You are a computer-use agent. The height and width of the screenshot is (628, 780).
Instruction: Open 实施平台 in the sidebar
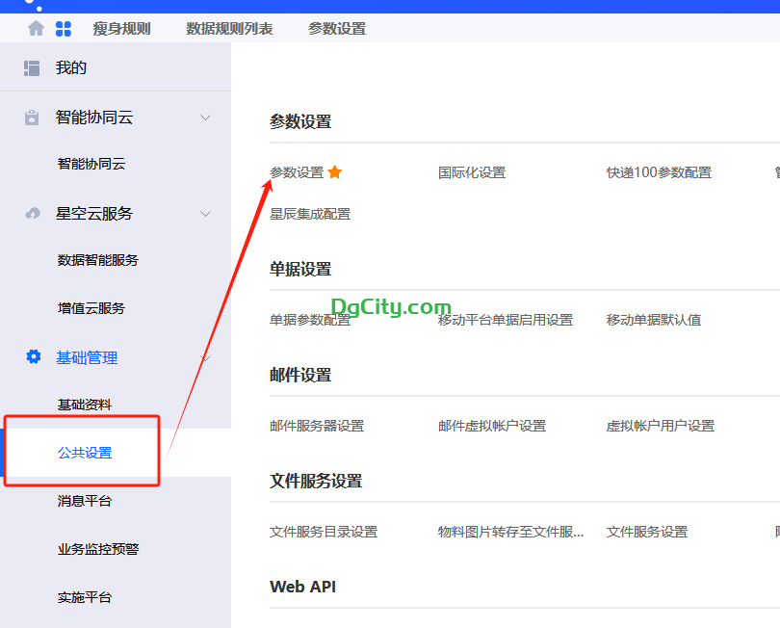(85, 597)
